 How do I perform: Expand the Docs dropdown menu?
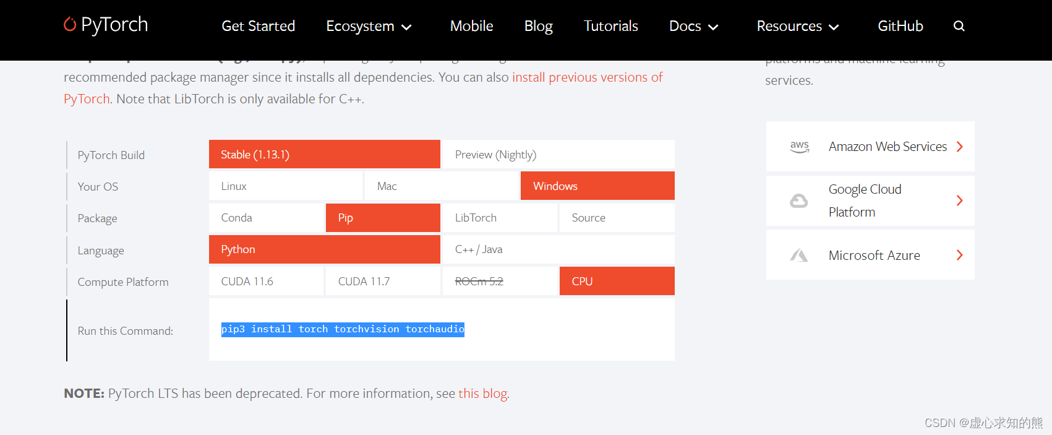pyautogui.click(x=693, y=26)
